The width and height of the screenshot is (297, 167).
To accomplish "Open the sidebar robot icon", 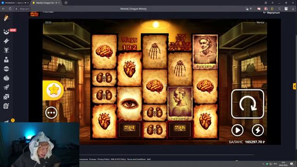I will (x=6, y=50).
